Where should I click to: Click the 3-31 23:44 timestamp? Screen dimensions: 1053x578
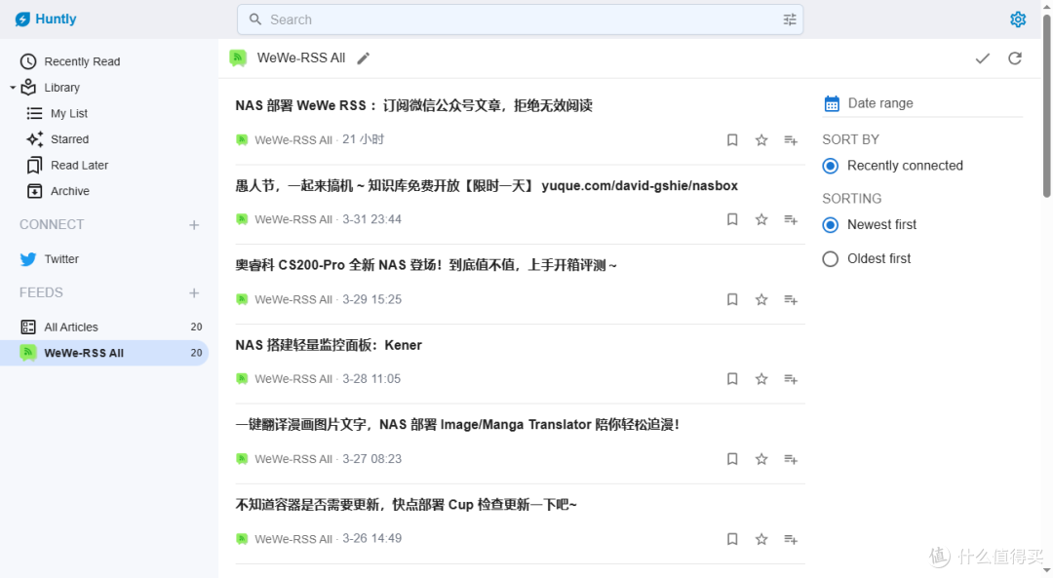372,219
